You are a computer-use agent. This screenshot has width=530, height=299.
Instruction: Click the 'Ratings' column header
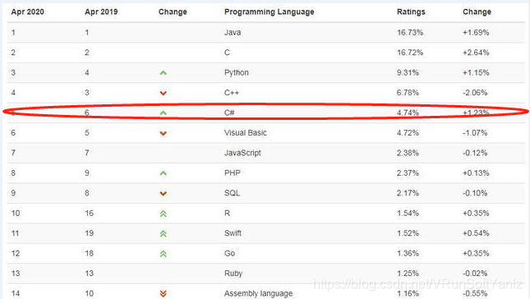[411, 11]
